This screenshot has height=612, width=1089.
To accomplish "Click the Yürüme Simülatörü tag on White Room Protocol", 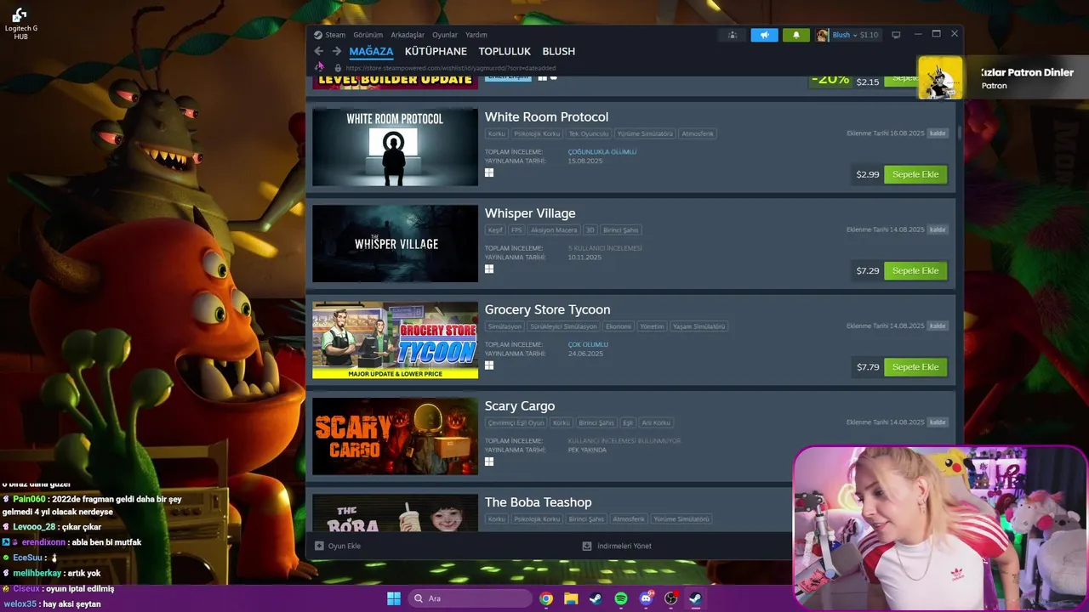I will 645,133.
